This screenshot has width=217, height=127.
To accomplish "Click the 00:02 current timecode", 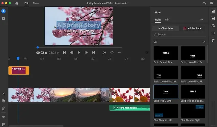I will [x=42, y=53].
